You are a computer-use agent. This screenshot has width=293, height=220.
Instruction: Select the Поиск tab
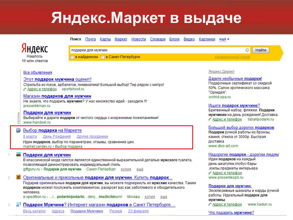click(76, 39)
